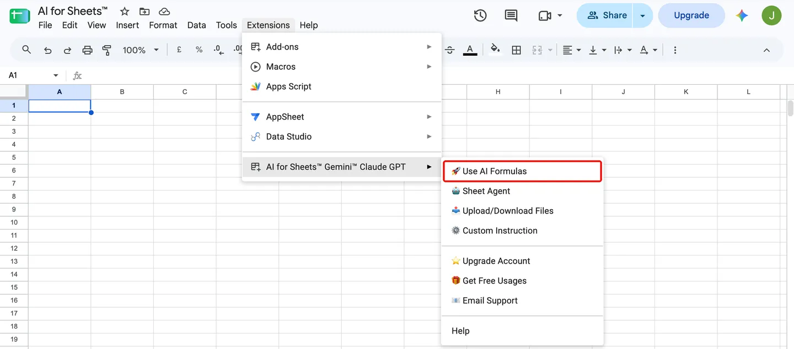Viewport: 794px width, 349px height.
Task: Star the AI for Sheets document
Action: [x=125, y=12]
